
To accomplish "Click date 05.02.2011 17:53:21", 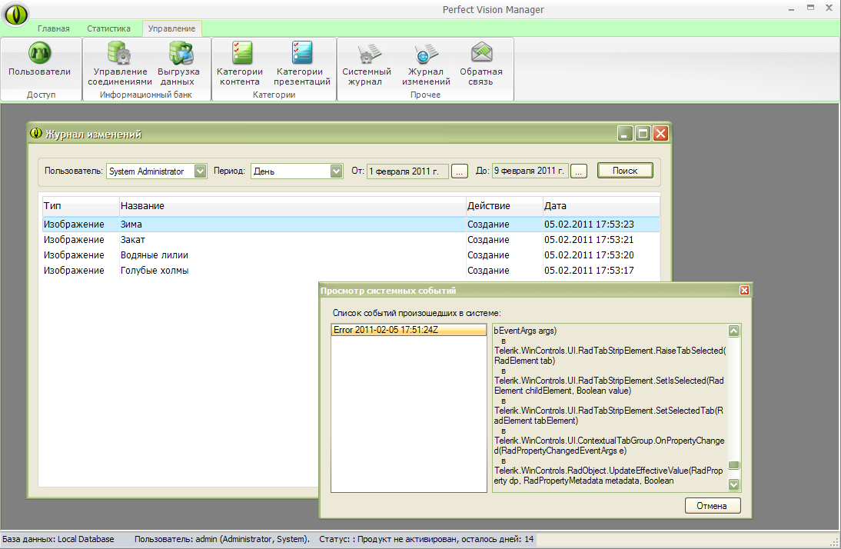I will [589, 240].
